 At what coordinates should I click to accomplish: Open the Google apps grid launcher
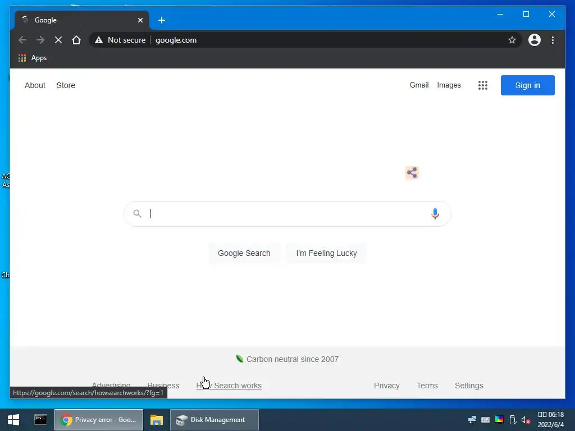(482, 85)
